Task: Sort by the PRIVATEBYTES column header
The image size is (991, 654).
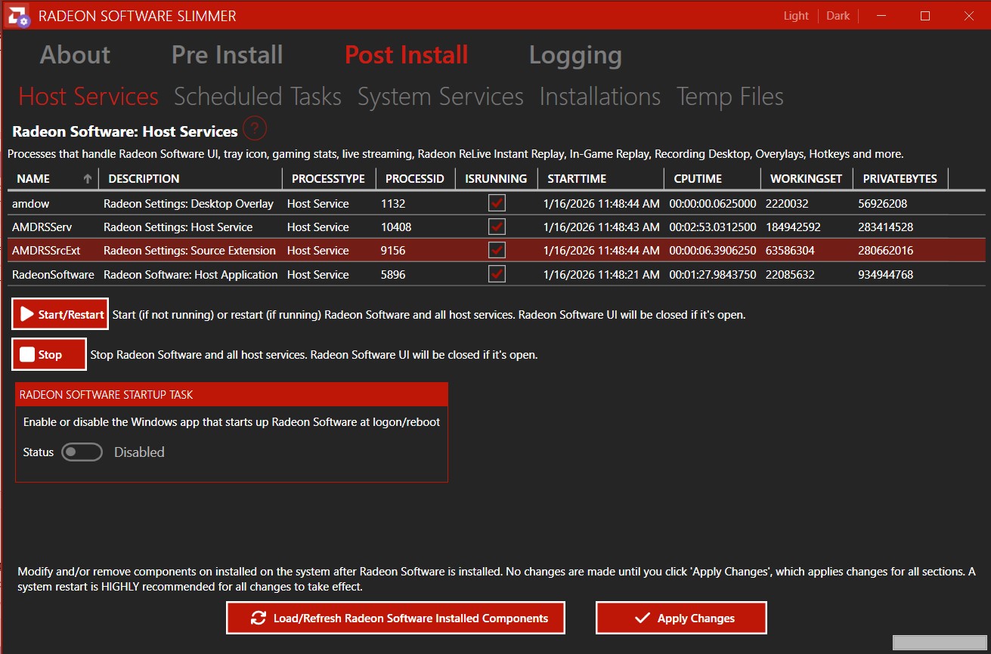Action: (x=900, y=179)
